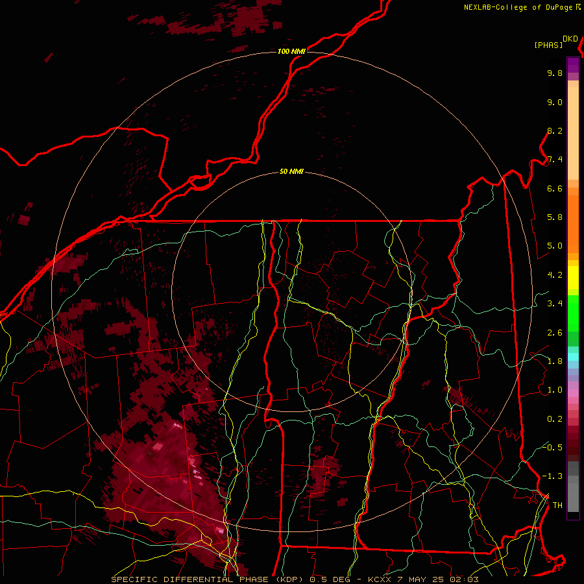This screenshot has height=584, width=584.
Task: Click the 4.2 scale label
Action: click(555, 275)
